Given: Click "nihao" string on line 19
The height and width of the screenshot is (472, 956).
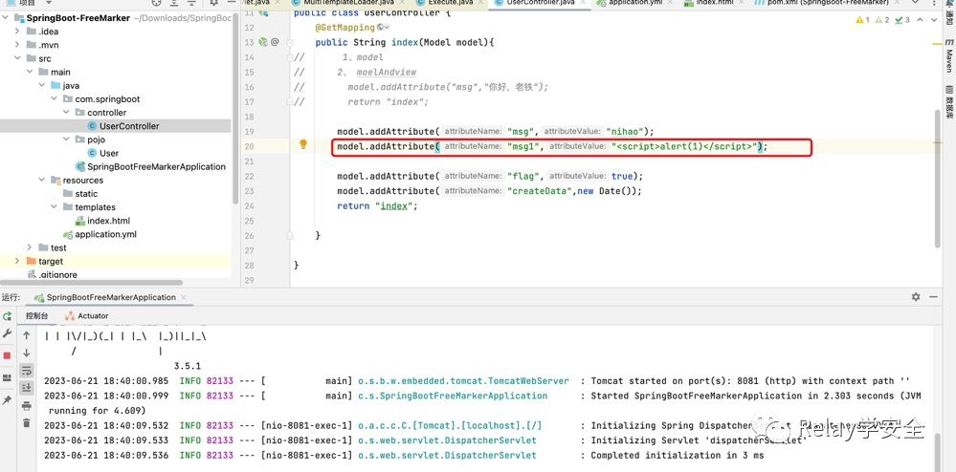Looking at the screenshot, I should (627, 132).
